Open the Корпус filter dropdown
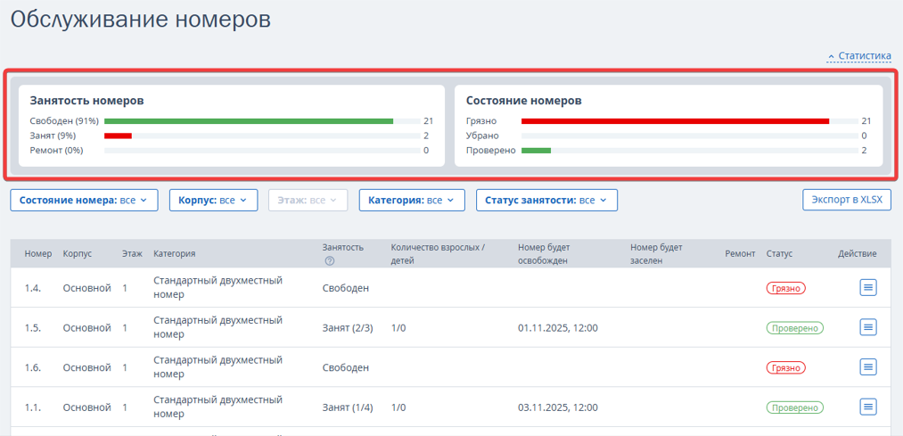The height and width of the screenshot is (436, 903). click(x=213, y=201)
